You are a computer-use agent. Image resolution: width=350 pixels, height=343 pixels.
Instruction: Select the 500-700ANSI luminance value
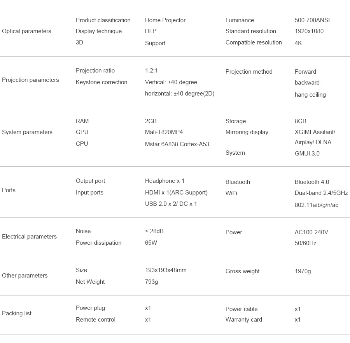point(312,20)
